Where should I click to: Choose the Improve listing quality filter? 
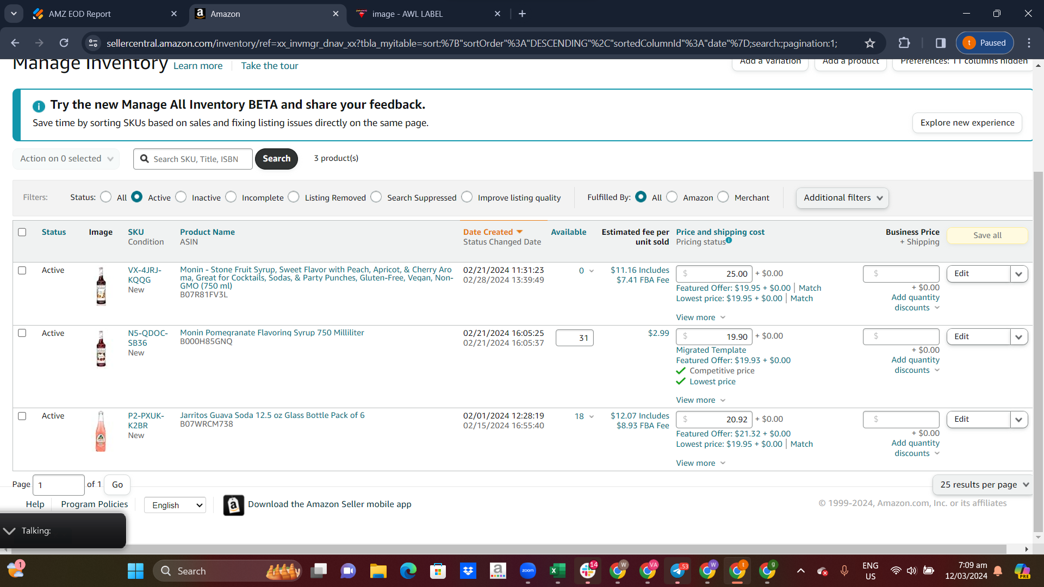(x=467, y=197)
